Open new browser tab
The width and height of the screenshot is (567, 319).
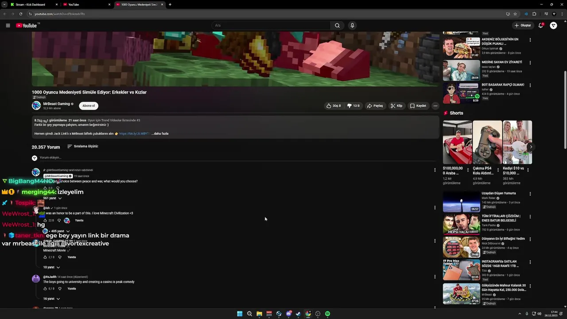[170, 4]
